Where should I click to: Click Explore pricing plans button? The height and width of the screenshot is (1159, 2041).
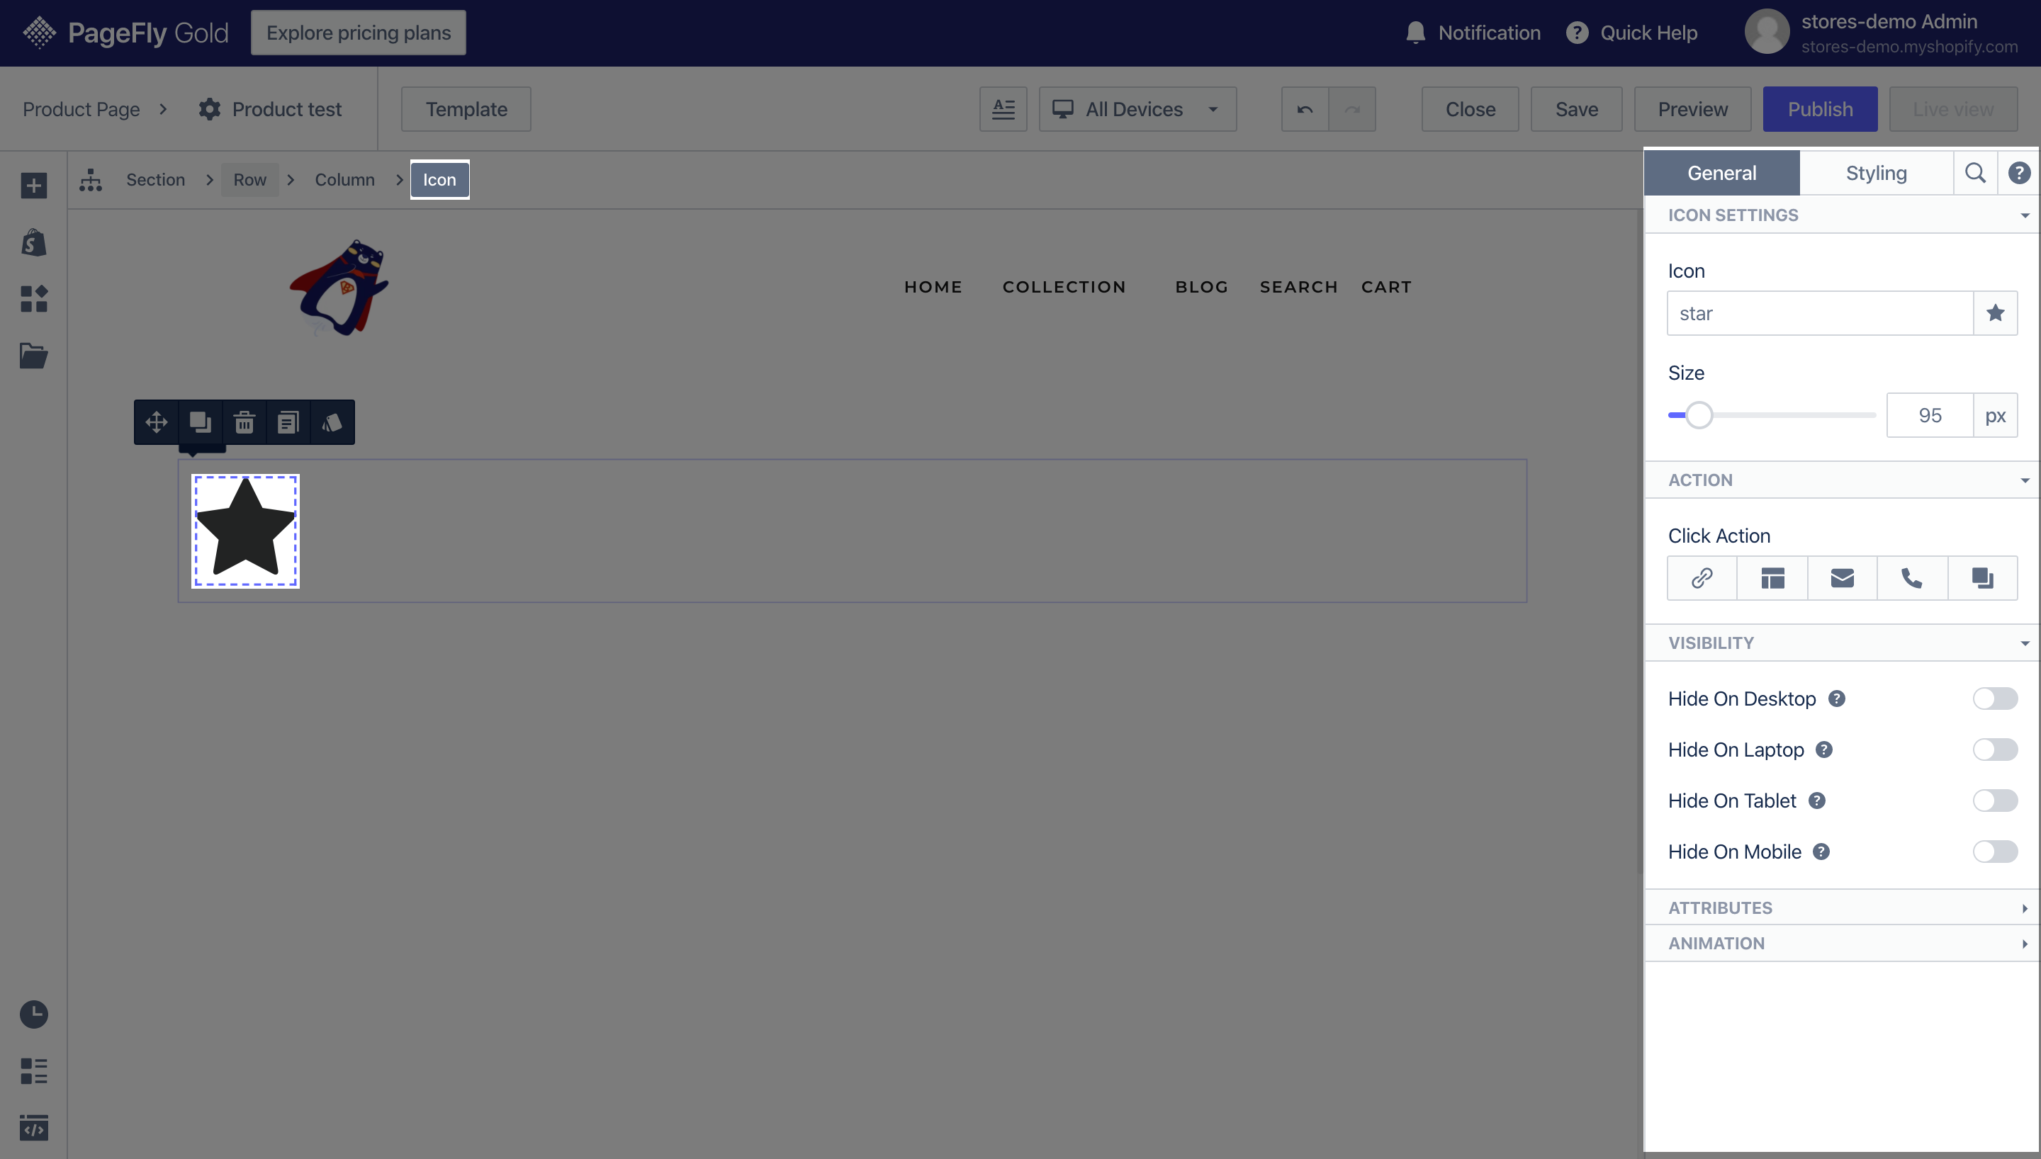(x=358, y=33)
